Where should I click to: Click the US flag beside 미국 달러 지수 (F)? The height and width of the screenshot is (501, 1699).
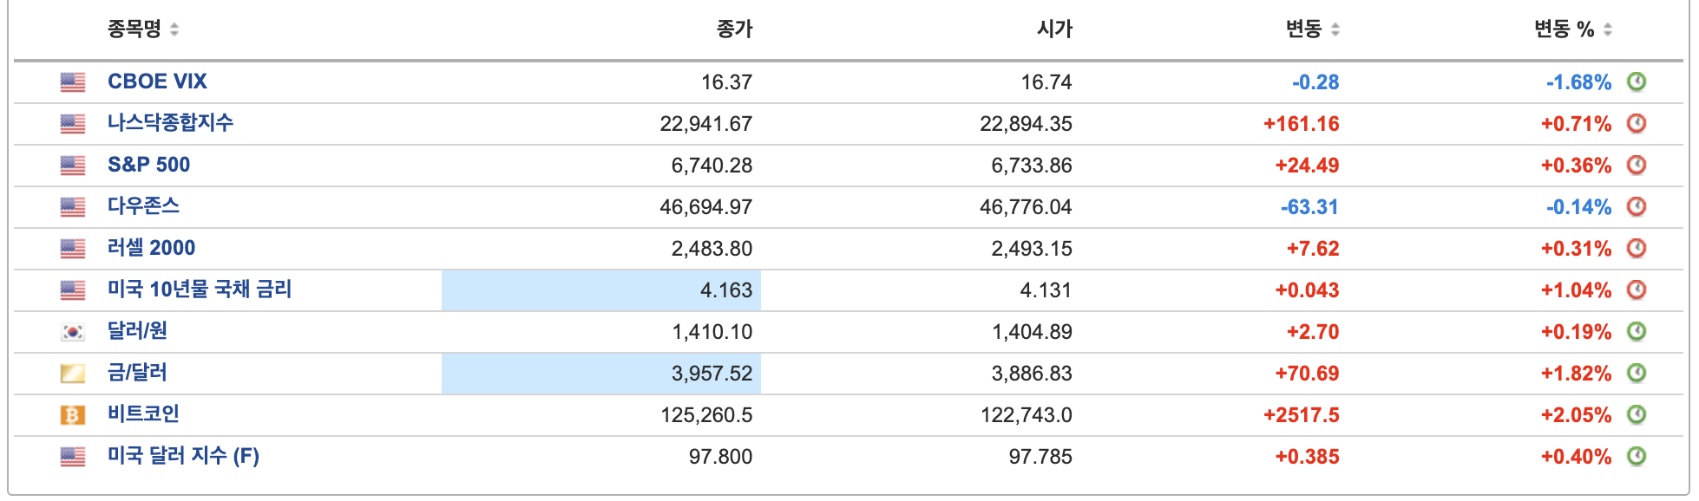[73, 456]
